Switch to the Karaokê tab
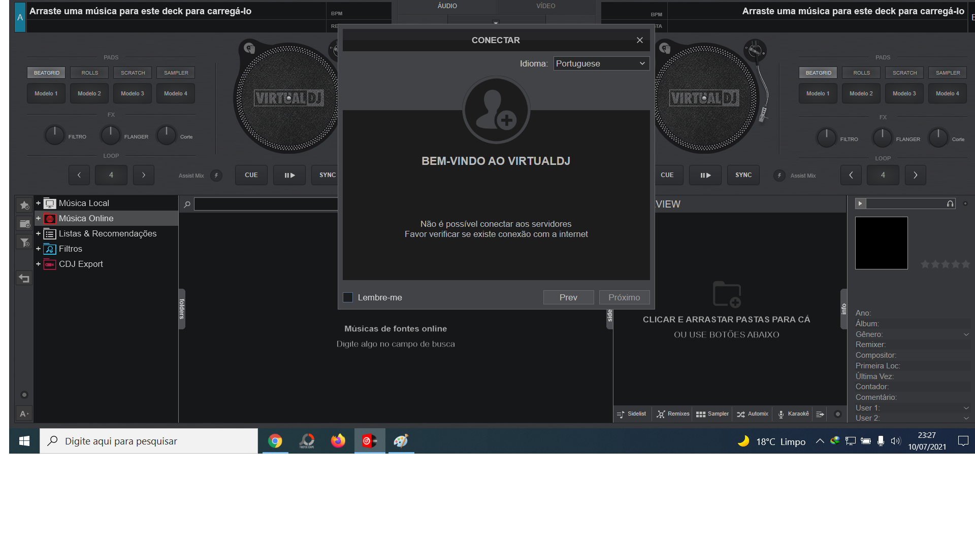975x548 pixels. point(793,414)
